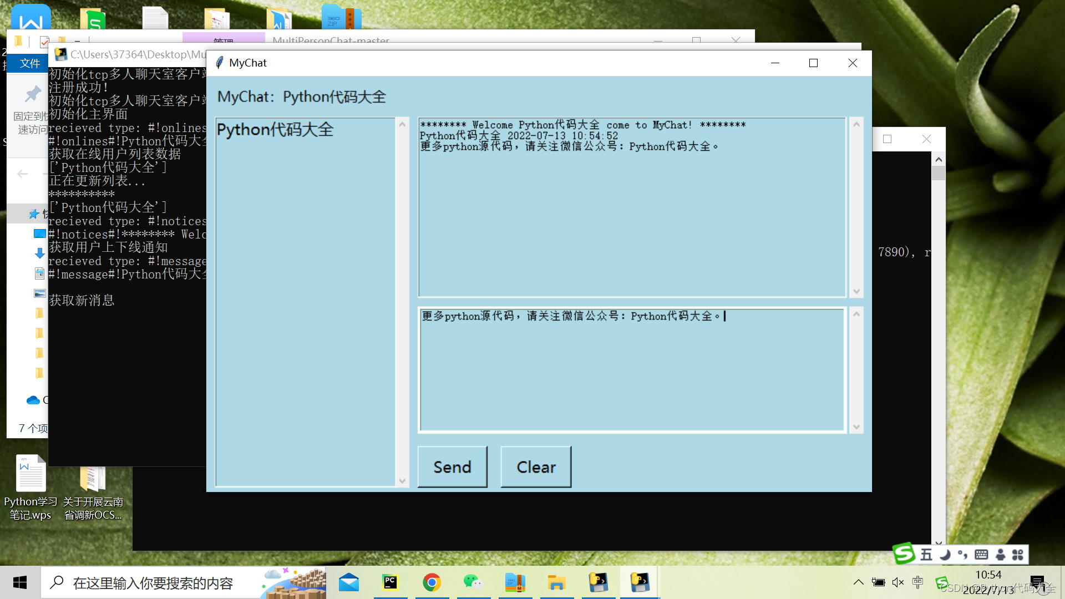Image resolution: width=1065 pixels, height=599 pixels.
Task: Open the 文件 menu in Explorer
Action: coord(30,63)
